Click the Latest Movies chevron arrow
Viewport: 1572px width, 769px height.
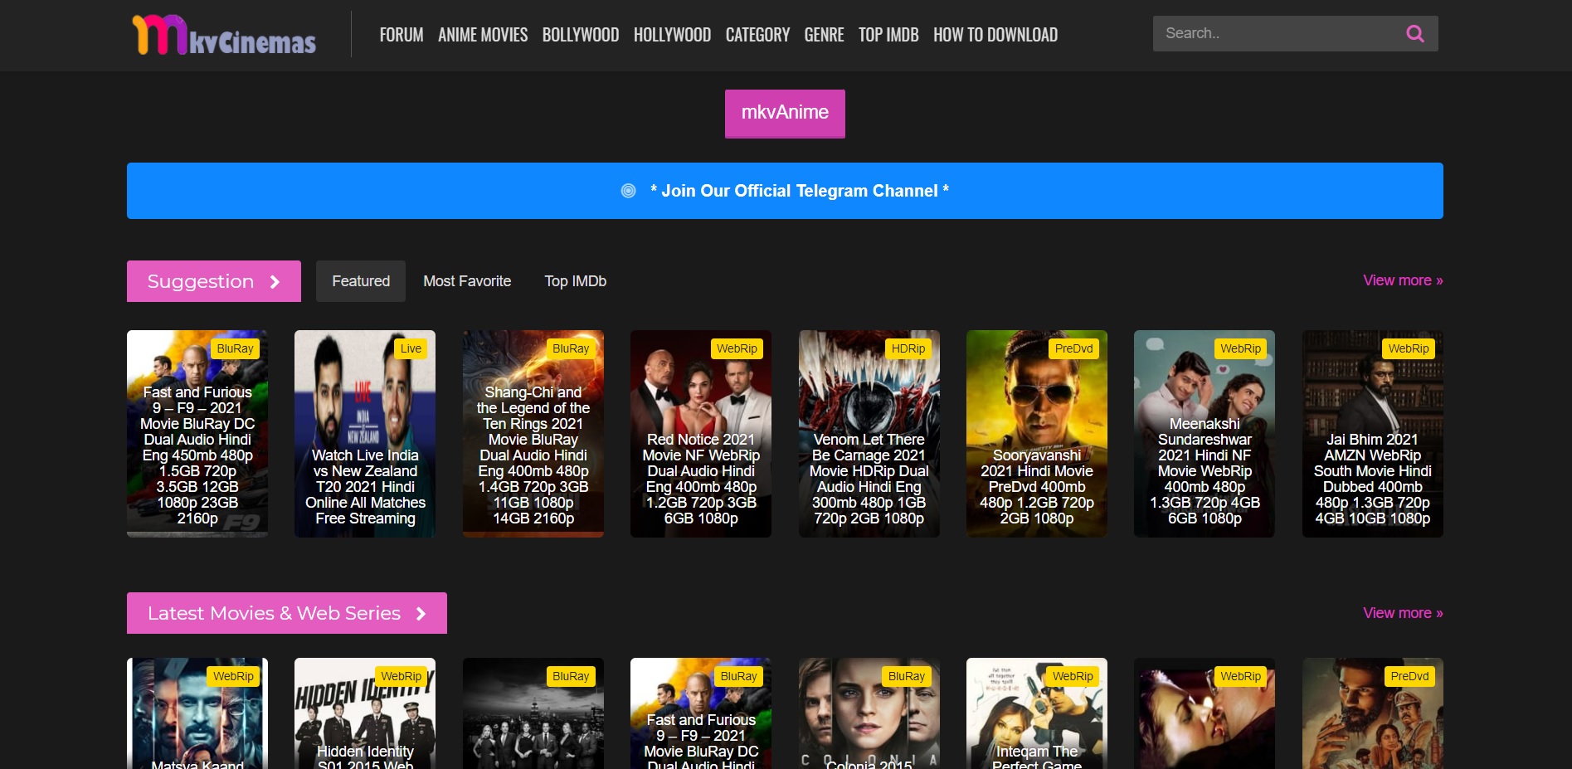(421, 614)
